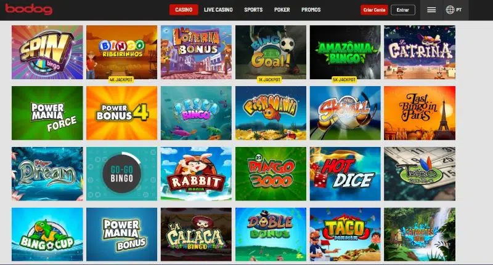This screenshot has height=265, width=493.
Task: Switch to the Live Casino tab
Action: (218, 10)
